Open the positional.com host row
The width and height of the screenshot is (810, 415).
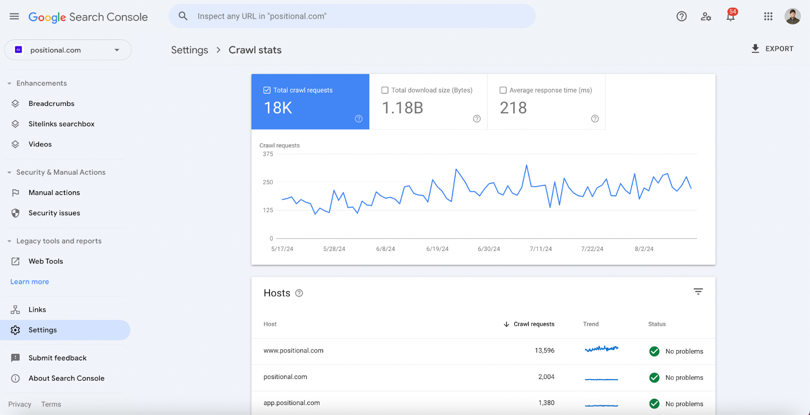[x=483, y=378]
